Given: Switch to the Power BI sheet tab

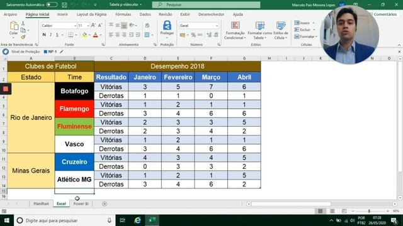Looking at the screenshot, I should click(x=81, y=203).
